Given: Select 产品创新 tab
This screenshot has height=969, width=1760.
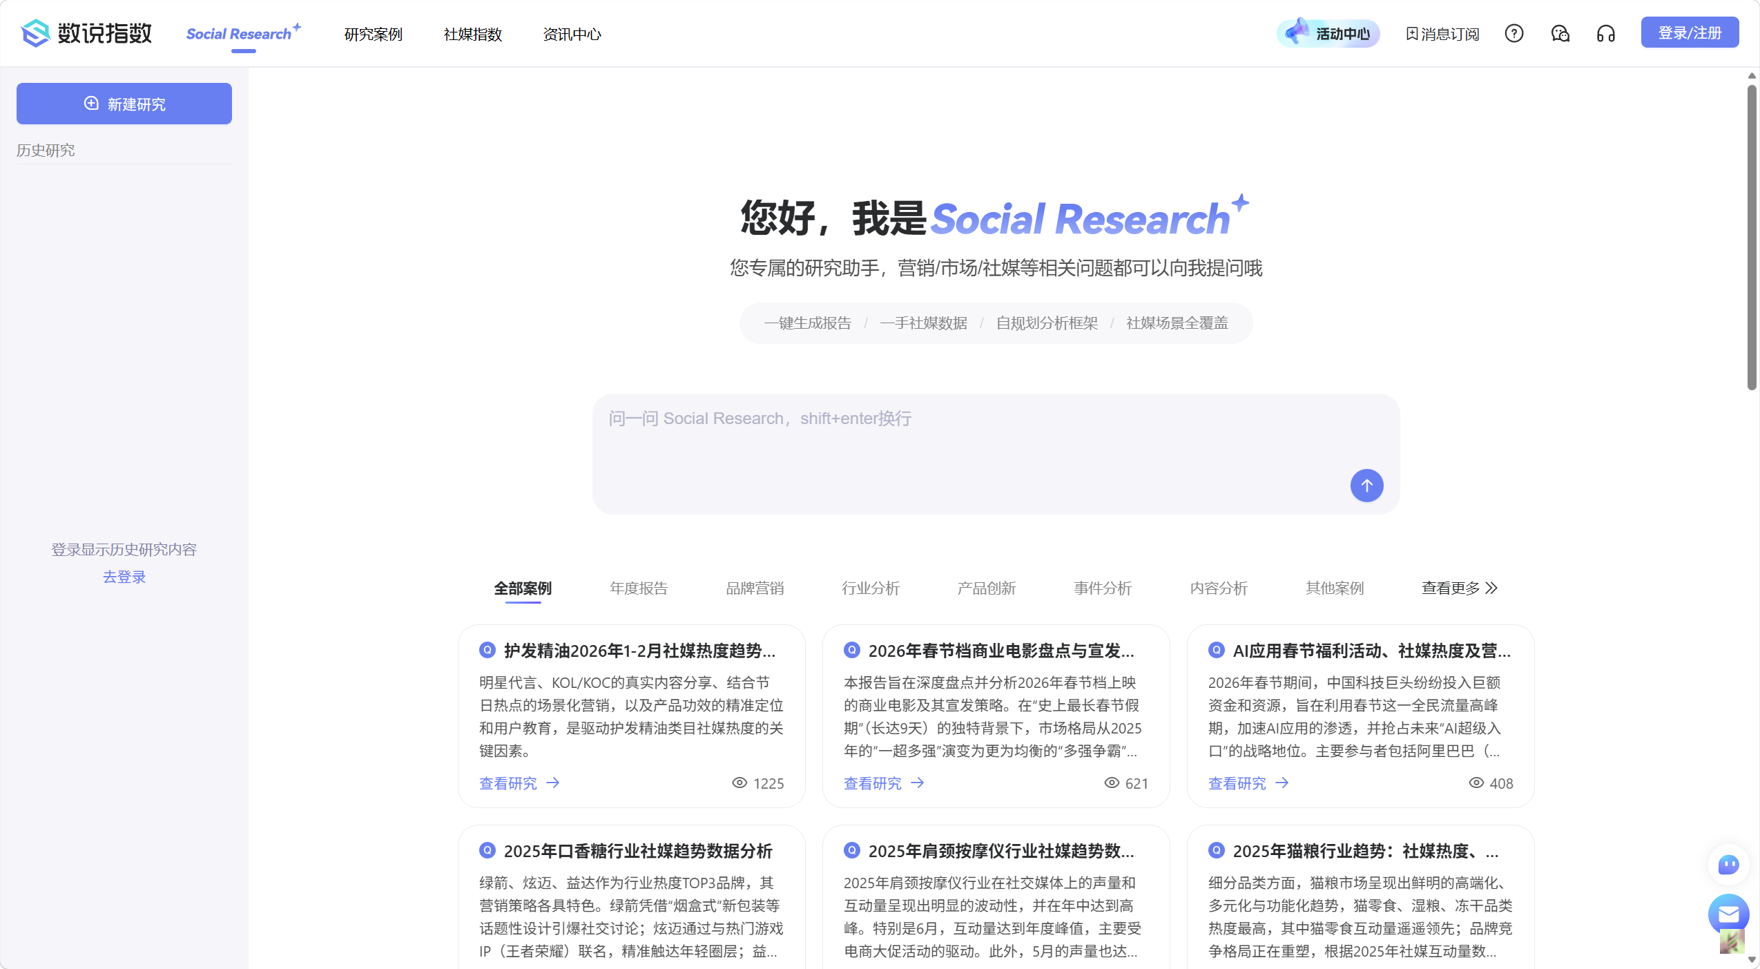Looking at the screenshot, I should pyautogui.click(x=987, y=588).
